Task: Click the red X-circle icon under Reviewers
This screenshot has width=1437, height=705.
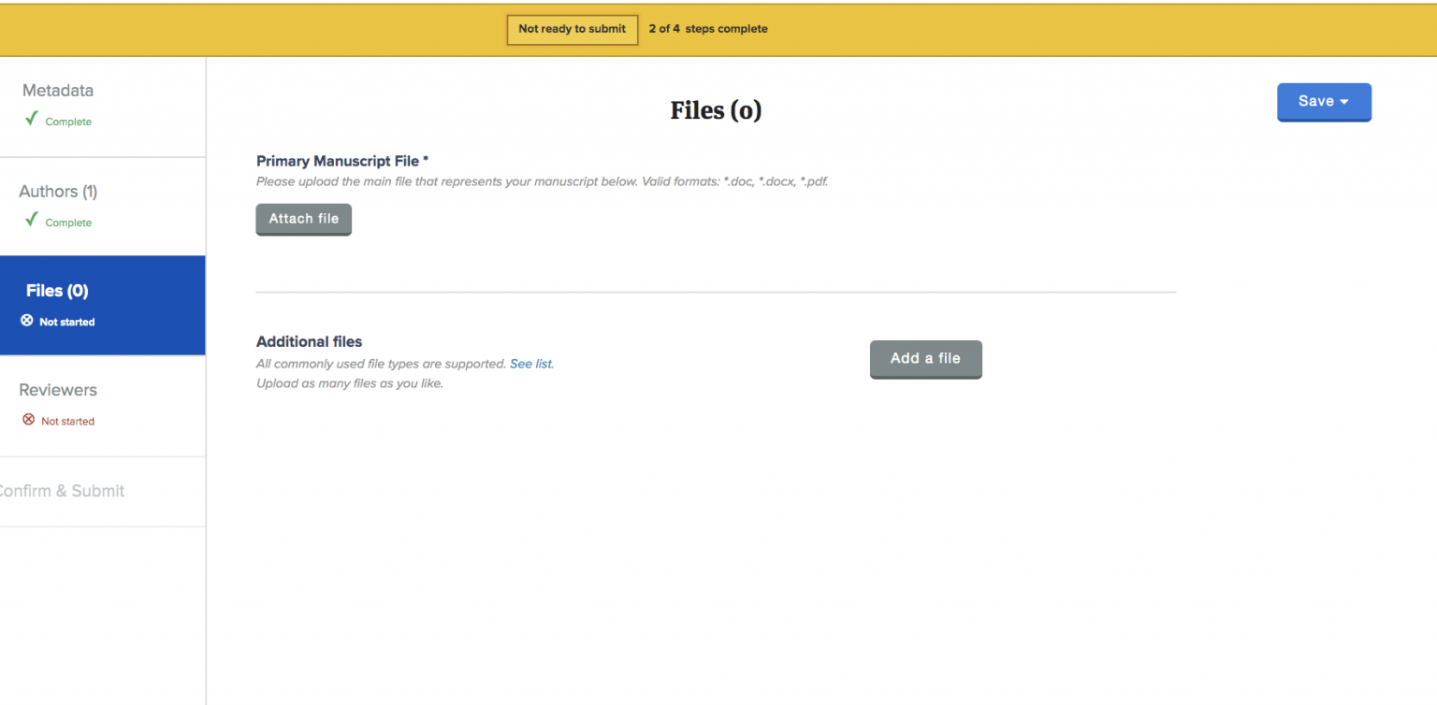Action: 28,420
